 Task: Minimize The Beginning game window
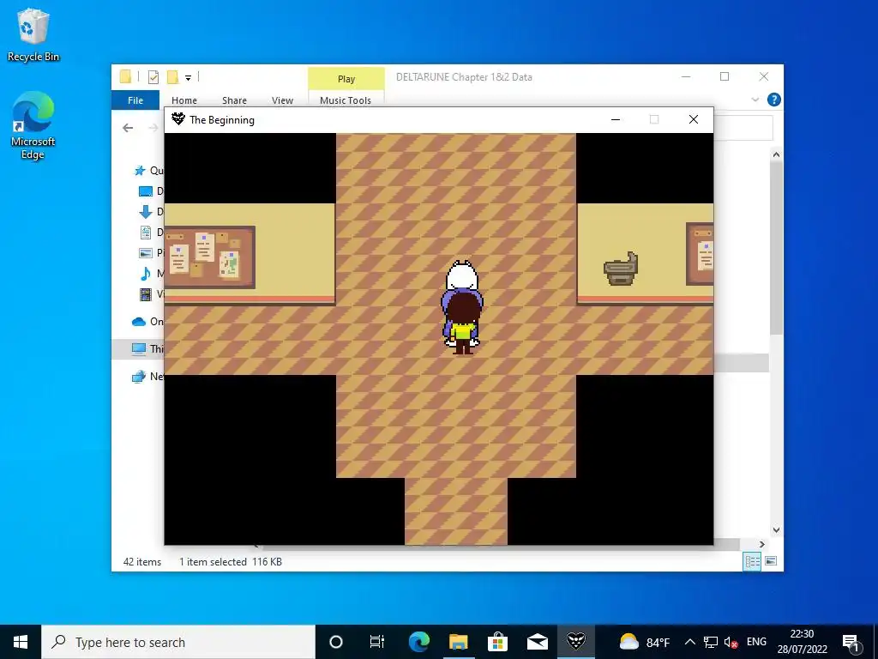[616, 119]
